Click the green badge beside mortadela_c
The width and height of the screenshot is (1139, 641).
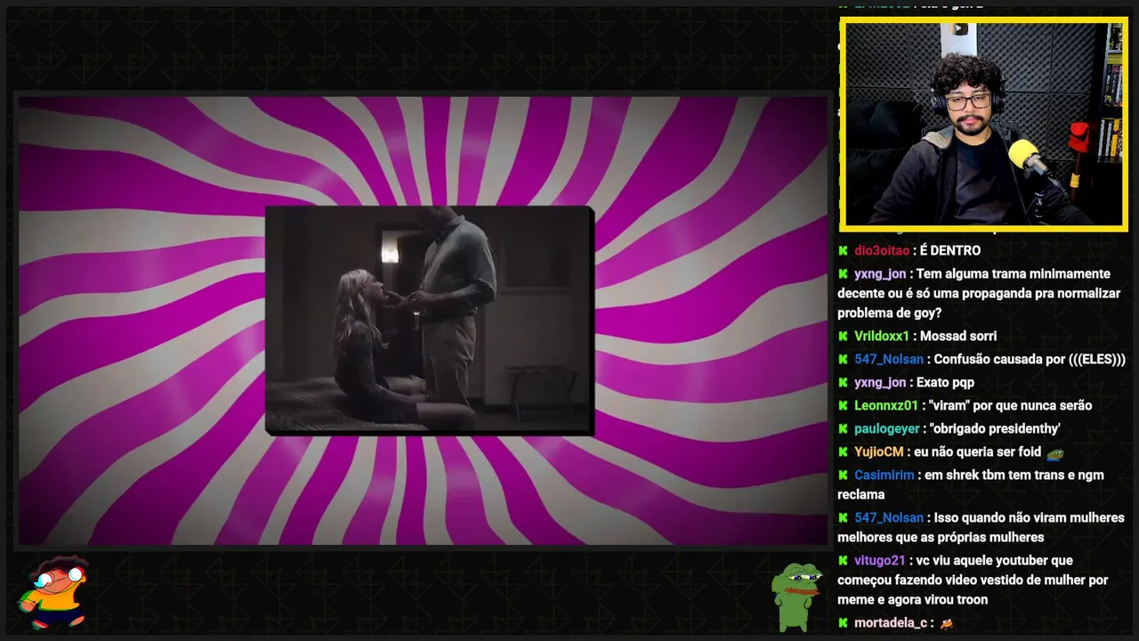click(x=843, y=623)
